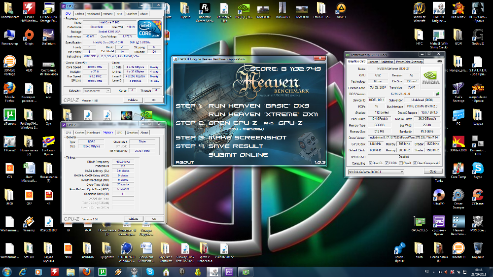493x277 pixels.
Task: Open World of Warcraft desktop icon
Action: (419, 12)
